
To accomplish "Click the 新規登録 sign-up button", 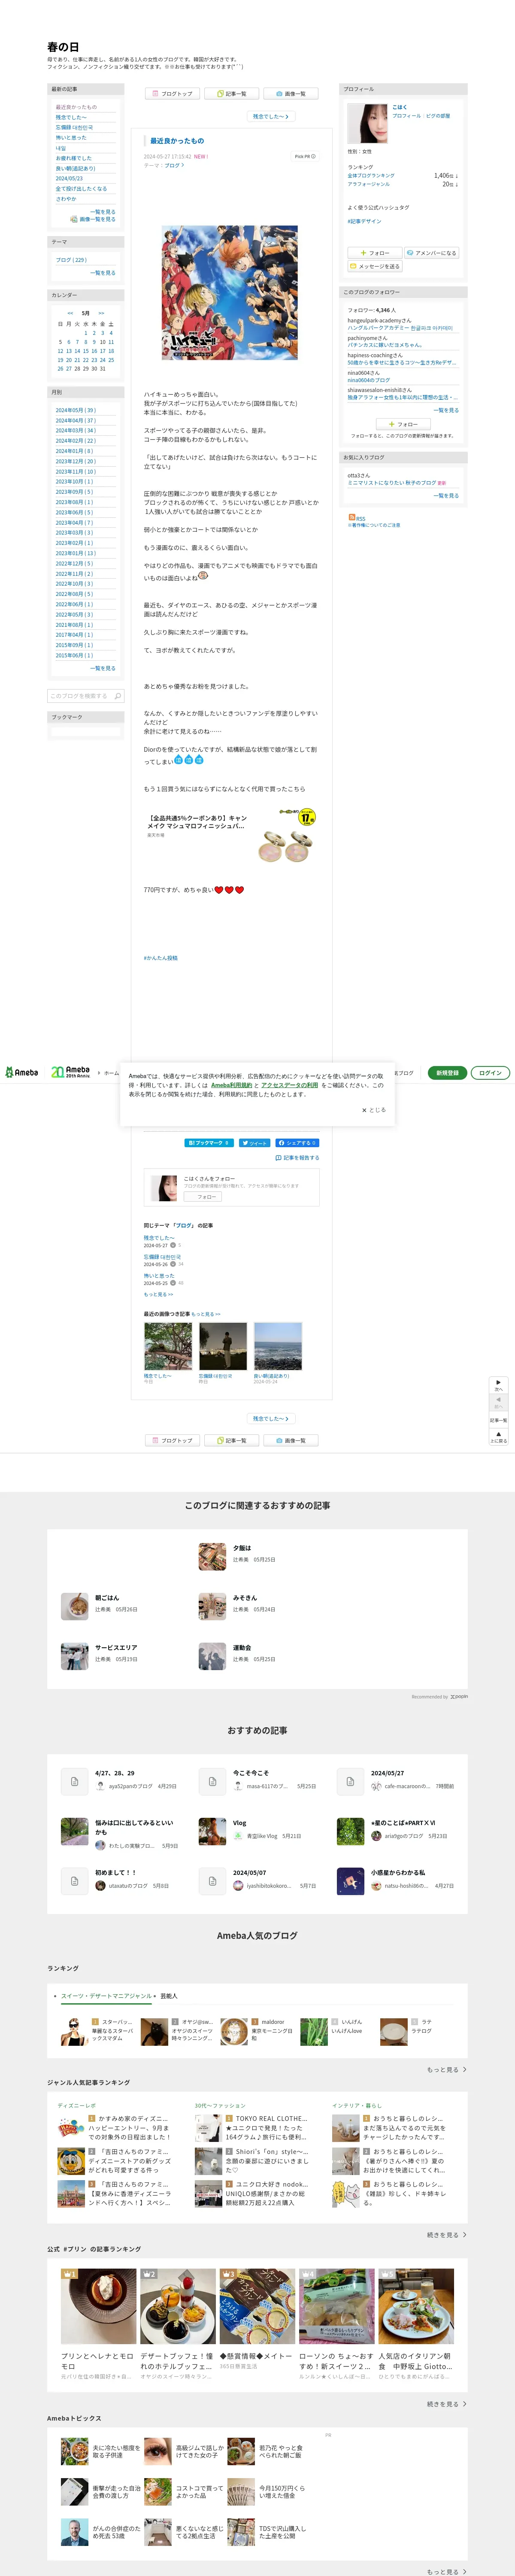I will click(x=447, y=1072).
